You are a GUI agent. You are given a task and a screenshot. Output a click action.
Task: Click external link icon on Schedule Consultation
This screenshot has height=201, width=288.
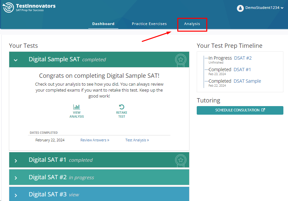pos(263,110)
